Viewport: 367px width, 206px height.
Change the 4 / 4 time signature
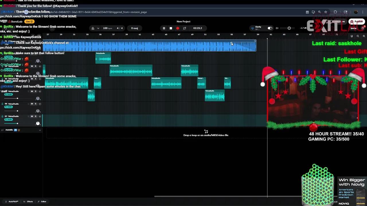click(x=120, y=28)
